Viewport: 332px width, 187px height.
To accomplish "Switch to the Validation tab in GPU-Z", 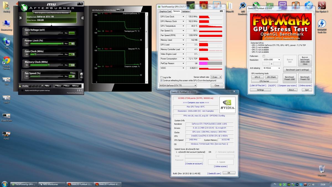I will 186,11.
